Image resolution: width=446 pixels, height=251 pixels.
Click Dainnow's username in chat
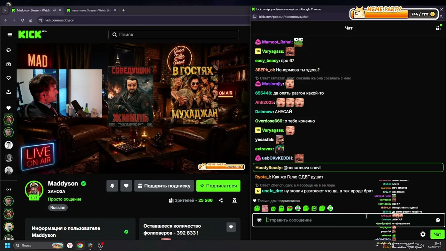(x=264, y=112)
